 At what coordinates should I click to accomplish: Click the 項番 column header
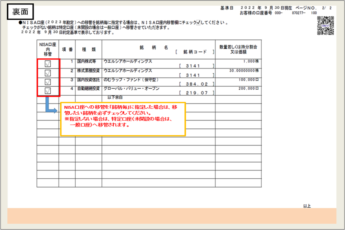pos(67,49)
